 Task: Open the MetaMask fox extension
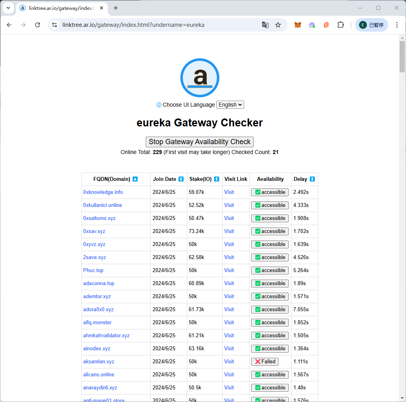click(298, 25)
